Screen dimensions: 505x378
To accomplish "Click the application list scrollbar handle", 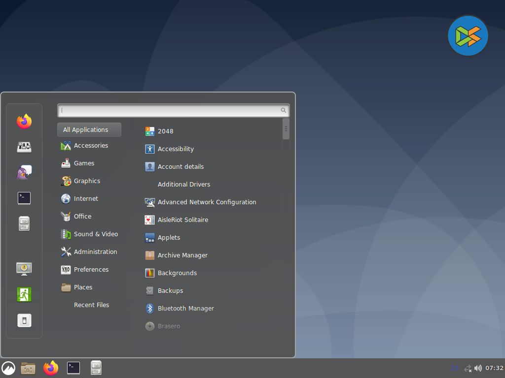I will 286,129.
